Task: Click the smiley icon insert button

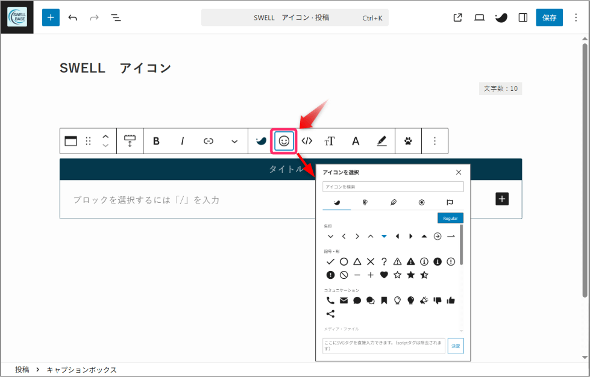Action: click(x=284, y=141)
